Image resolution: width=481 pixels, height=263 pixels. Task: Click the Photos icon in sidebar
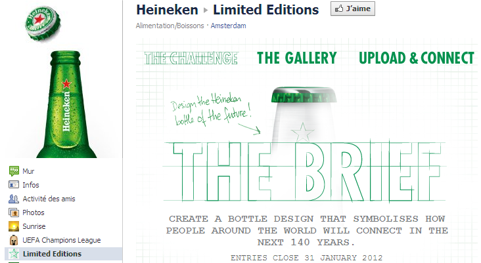pyautogui.click(x=14, y=212)
